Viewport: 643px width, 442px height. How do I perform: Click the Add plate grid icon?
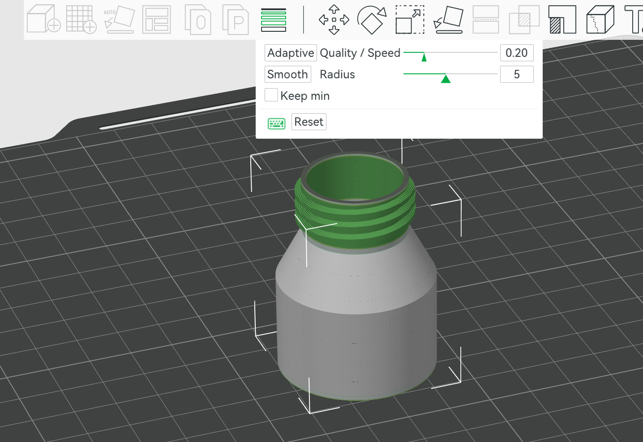click(81, 20)
